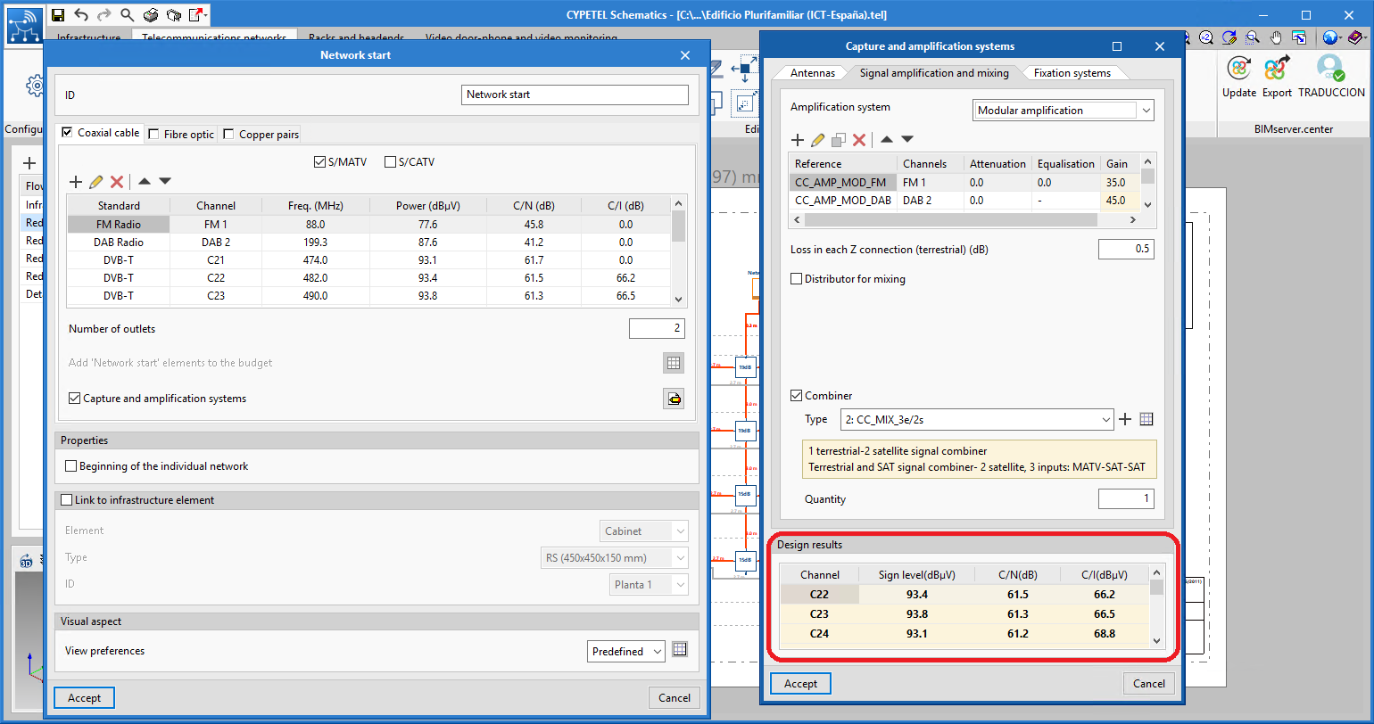The width and height of the screenshot is (1374, 724).
Task: Open the budget table icon next to Add 'Network start' elements
Action: point(674,363)
